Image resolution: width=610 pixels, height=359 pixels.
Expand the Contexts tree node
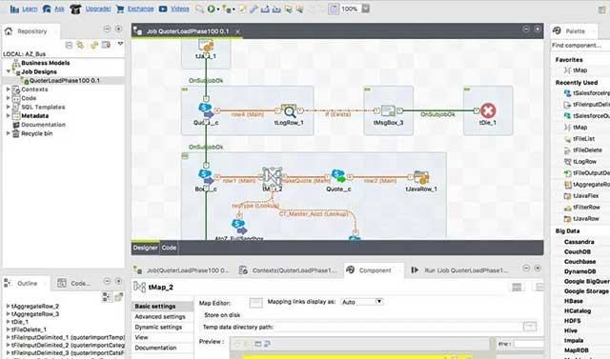[x=9, y=89]
